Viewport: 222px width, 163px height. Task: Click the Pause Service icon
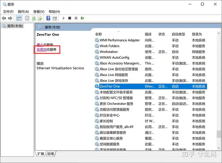click(76, 18)
